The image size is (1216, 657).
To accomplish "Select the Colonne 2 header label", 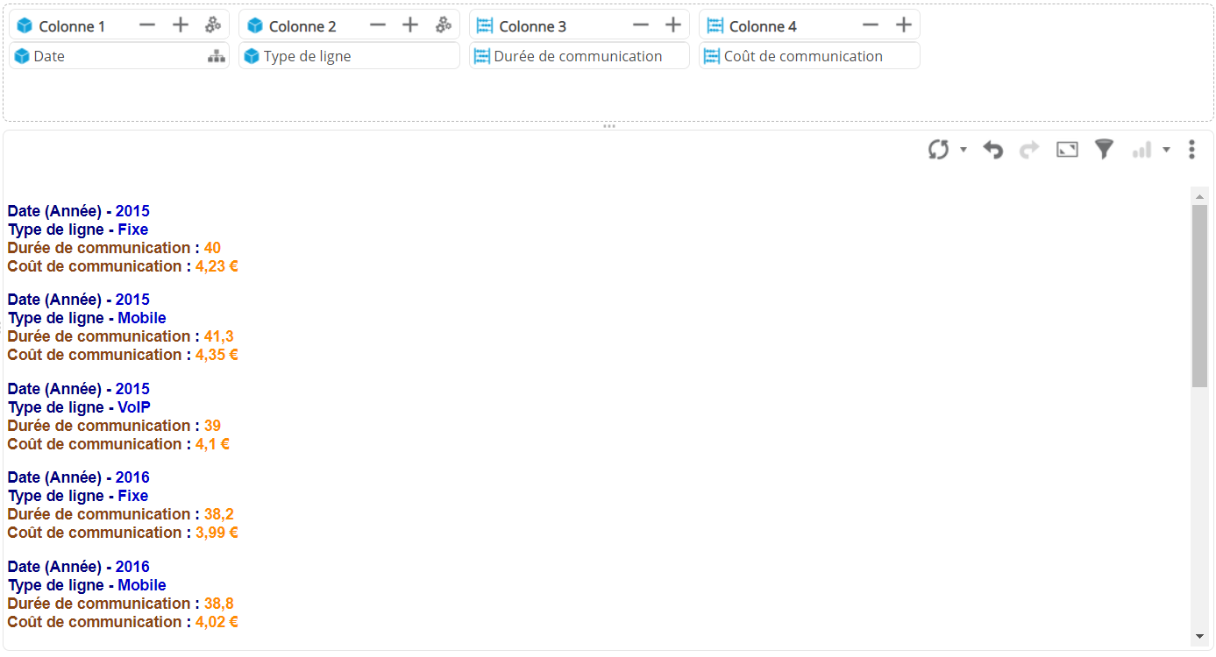I will (302, 26).
